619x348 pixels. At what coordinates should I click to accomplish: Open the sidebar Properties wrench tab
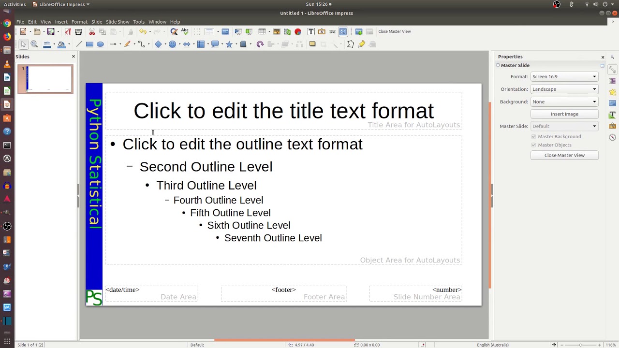(x=612, y=69)
